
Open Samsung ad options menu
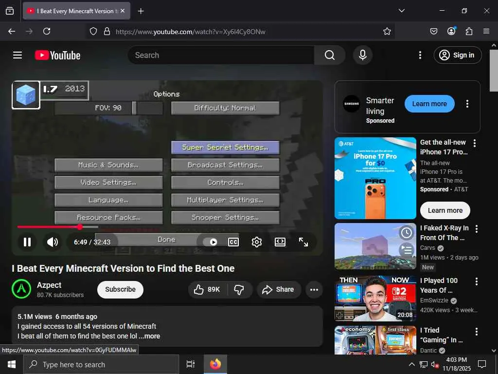(x=467, y=104)
